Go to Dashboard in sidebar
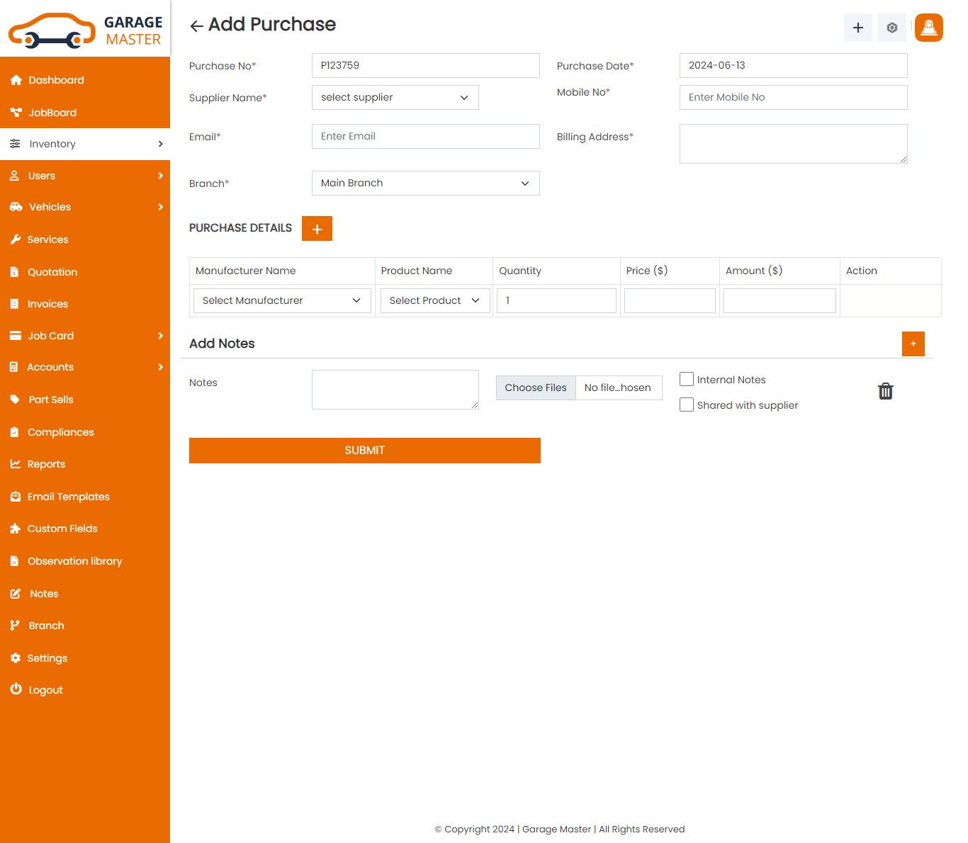 pos(56,81)
